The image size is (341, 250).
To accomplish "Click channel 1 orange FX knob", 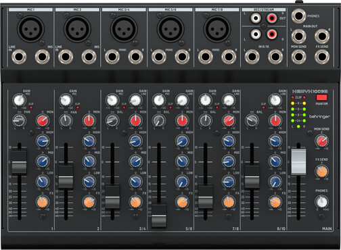I will (x=43, y=202).
